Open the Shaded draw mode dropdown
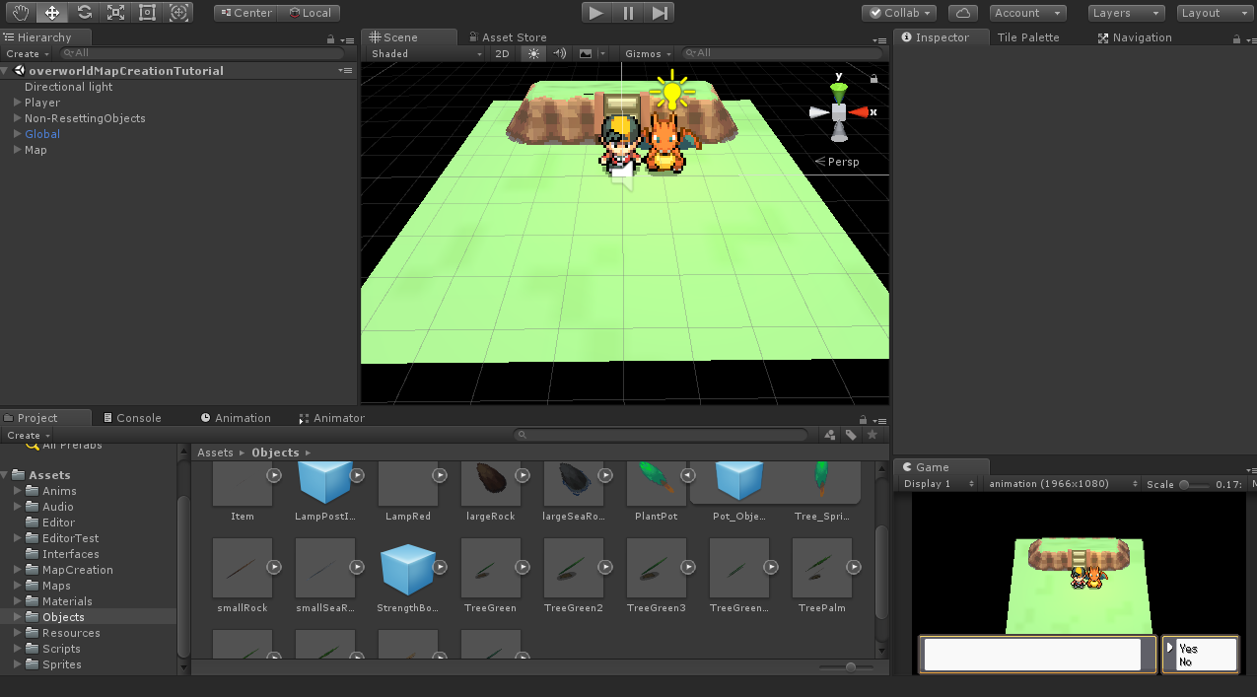This screenshot has width=1257, height=697. 426,54
